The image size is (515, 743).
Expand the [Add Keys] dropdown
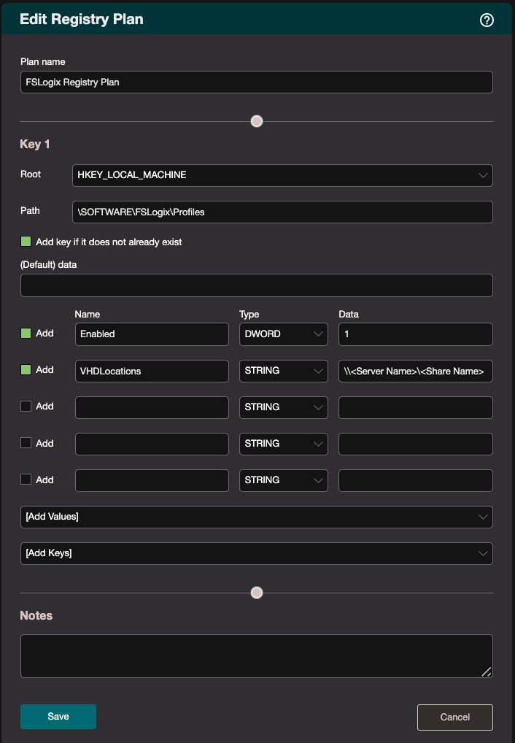click(x=256, y=553)
